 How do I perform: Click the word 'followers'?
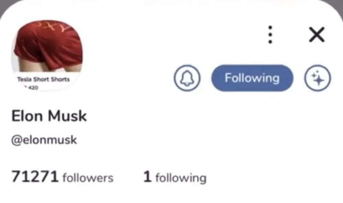88,178
